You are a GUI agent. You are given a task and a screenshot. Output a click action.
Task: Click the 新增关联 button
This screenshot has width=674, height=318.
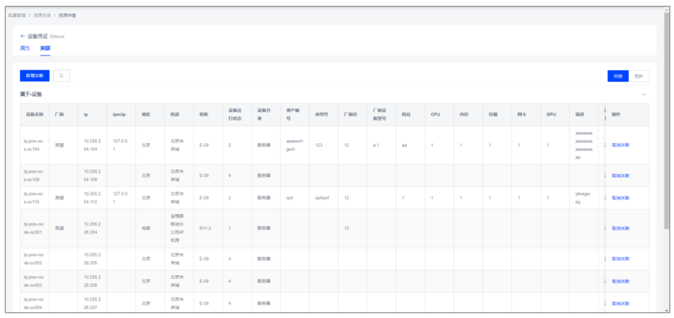click(35, 76)
